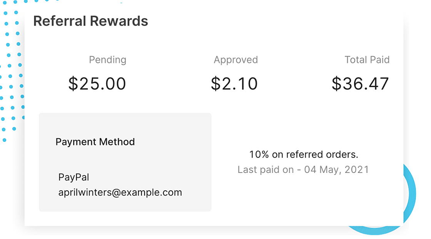Select the 04 May, 2021 date
The image size is (431, 239).
pyautogui.click(x=336, y=169)
